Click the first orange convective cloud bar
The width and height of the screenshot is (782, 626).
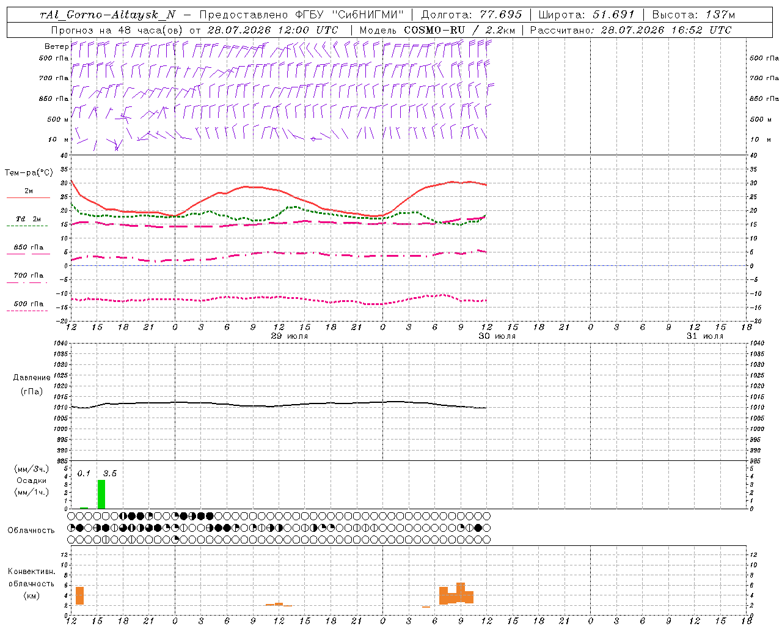(x=79, y=595)
